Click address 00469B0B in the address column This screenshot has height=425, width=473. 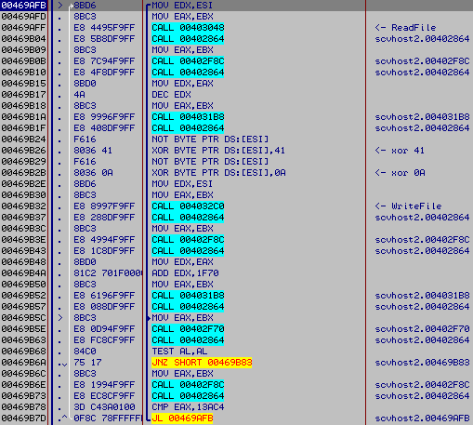click(x=23, y=61)
